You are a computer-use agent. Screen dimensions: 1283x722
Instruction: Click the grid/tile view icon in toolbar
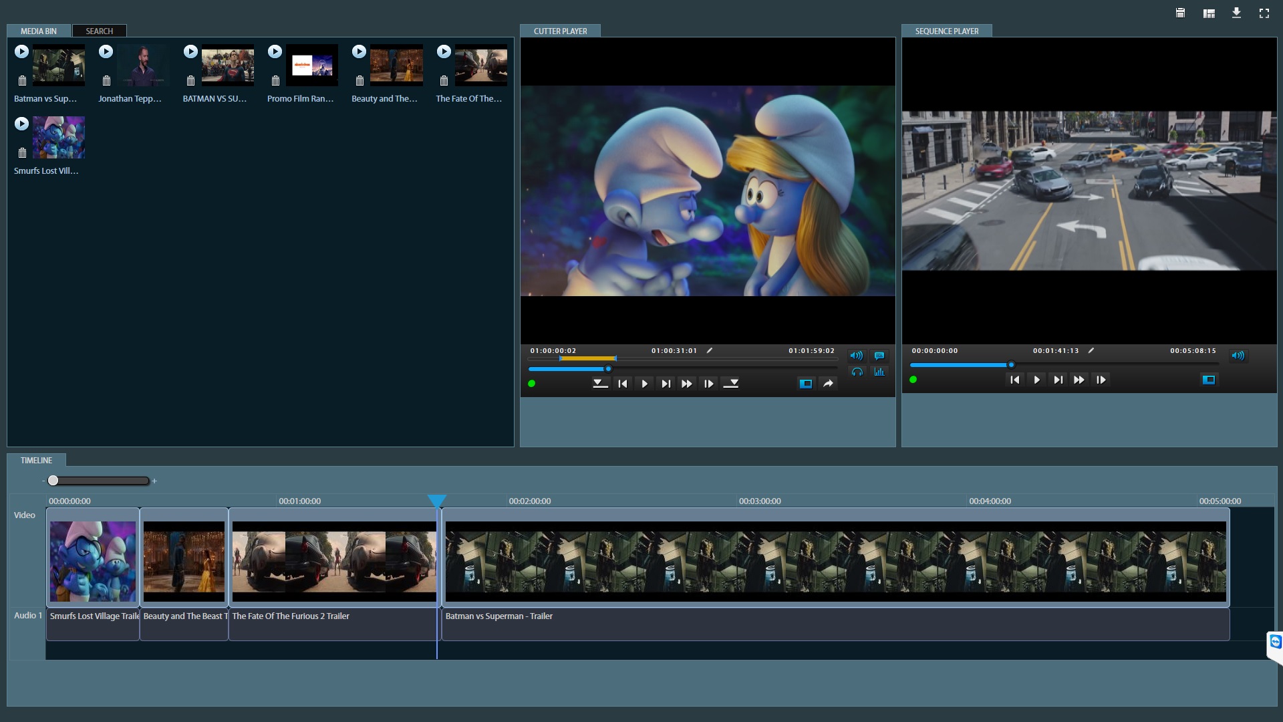point(1208,12)
